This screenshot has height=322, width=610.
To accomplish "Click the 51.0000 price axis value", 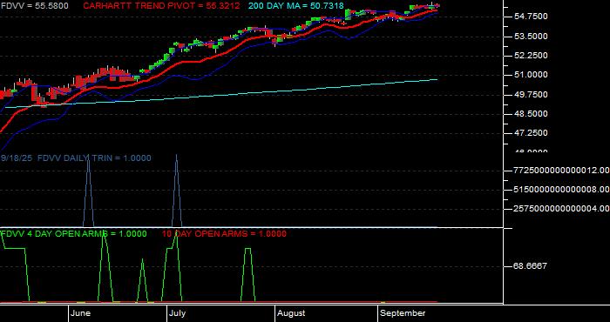I will (531, 75).
